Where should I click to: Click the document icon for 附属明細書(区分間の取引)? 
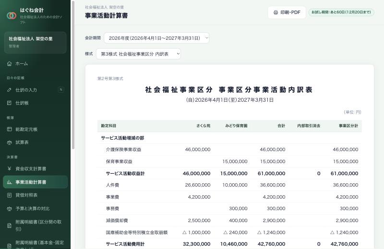tap(9, 225)
